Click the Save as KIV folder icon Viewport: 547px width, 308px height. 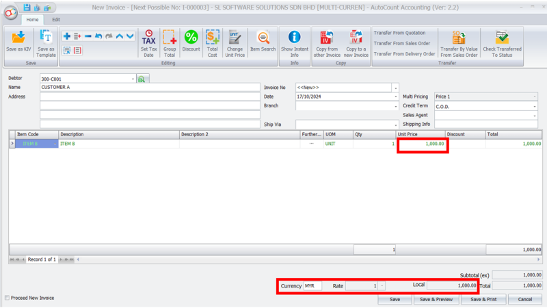click(x=18, y=38)
